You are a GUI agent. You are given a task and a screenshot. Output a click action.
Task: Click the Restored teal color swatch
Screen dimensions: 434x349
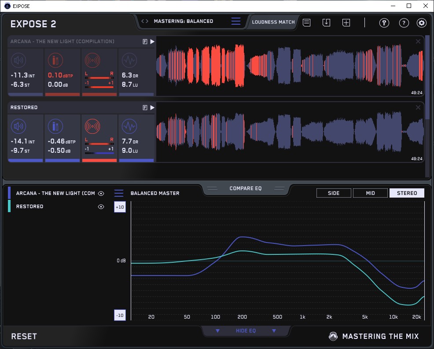click(x=9, y=206)
